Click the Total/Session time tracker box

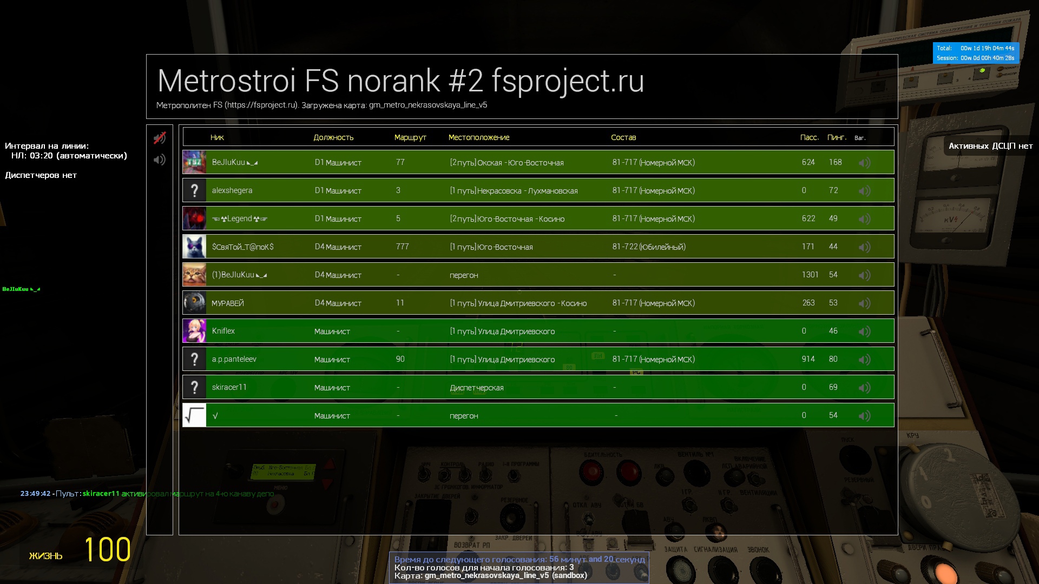pyautogui.click(x=975, y=53)
